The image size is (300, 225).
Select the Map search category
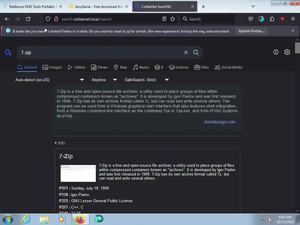(x=120, y=67)
